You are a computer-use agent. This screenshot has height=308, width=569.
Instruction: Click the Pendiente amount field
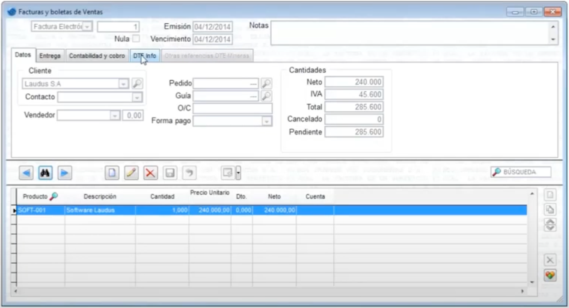click(354, 132)
